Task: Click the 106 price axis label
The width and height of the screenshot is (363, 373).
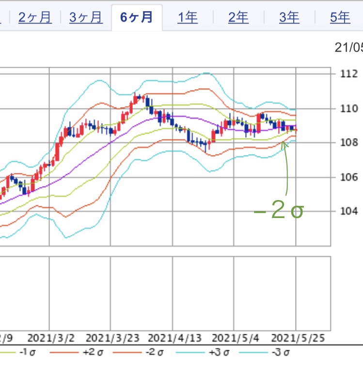Action: 349,177
